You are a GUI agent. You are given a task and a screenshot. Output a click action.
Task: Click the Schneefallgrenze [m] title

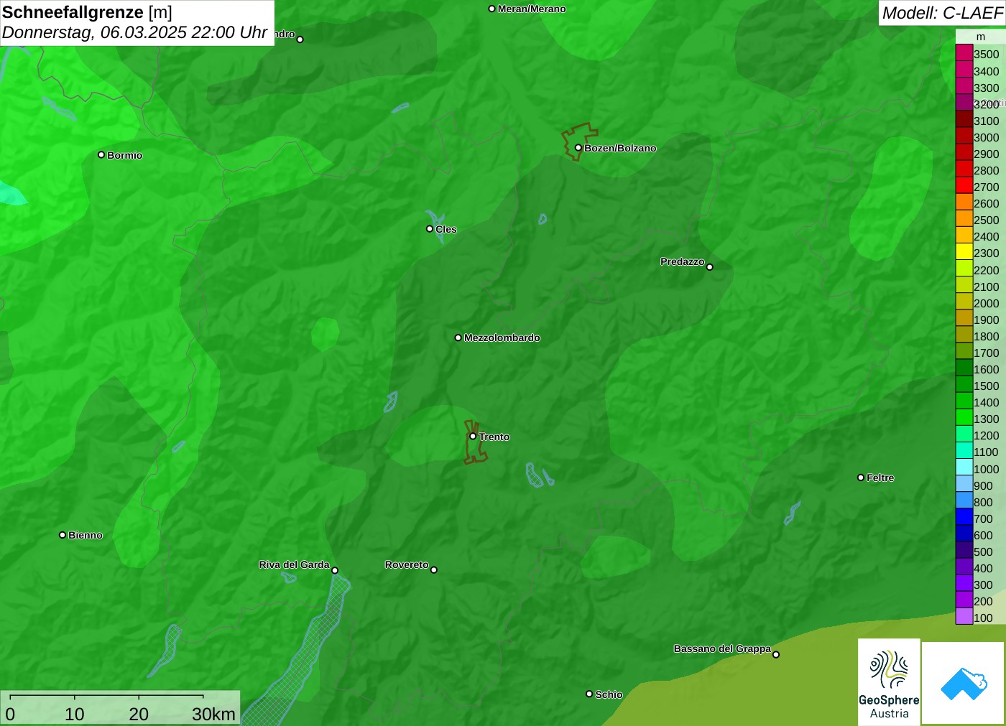tap(87, 12)
